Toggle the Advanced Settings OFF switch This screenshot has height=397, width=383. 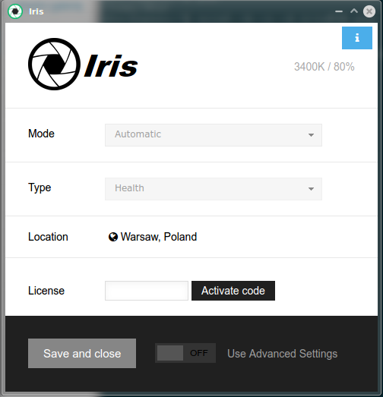[x=185, y=353]
